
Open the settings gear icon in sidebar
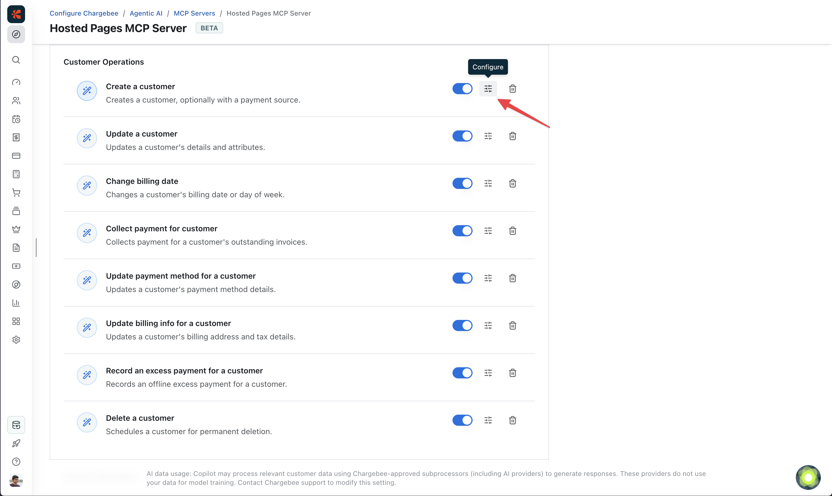(x=16, y=340)
